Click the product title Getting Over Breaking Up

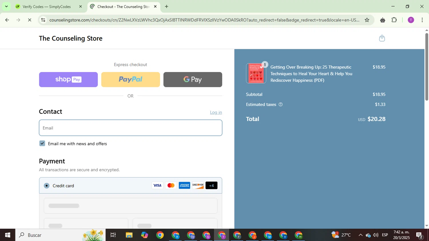311,73
